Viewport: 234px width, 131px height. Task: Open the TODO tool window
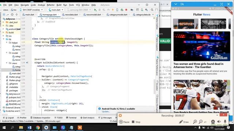[58, 118]
